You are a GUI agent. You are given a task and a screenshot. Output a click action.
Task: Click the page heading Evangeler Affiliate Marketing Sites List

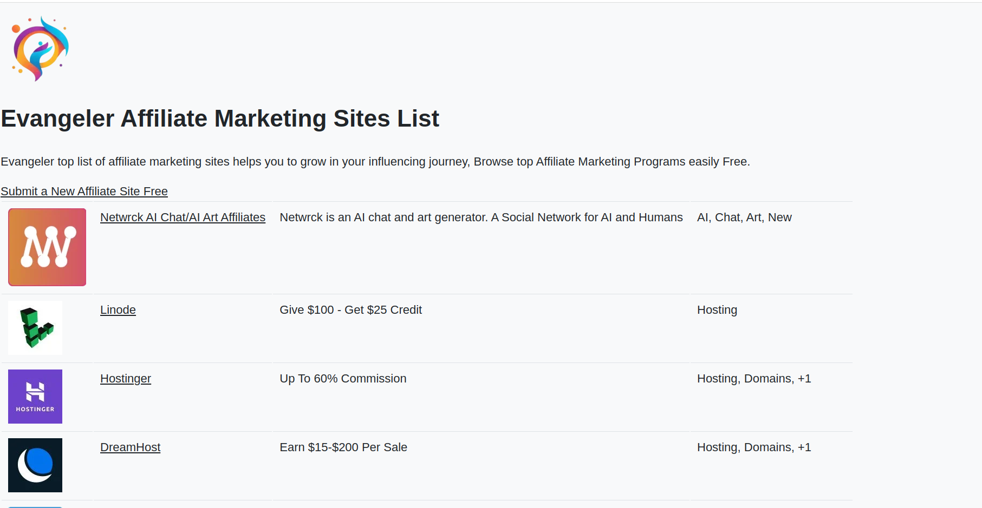click(220, 118)
